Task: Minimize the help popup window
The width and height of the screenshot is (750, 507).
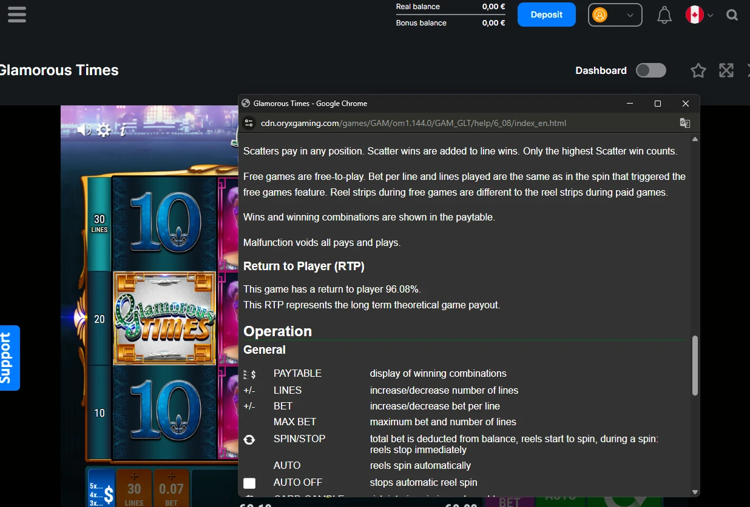Action: pos(630,104)
